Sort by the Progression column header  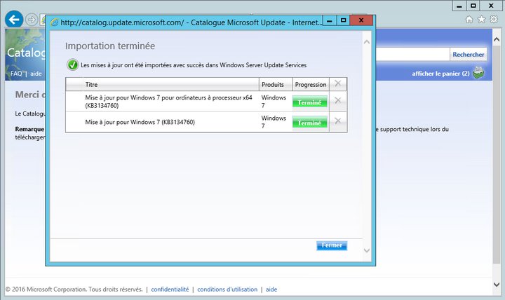(x=311, y=84)
